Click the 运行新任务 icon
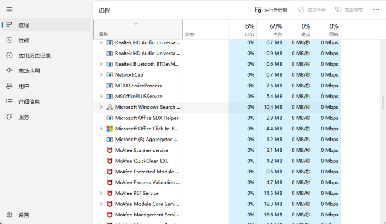 pyautogui.click(x=258, y=9)
